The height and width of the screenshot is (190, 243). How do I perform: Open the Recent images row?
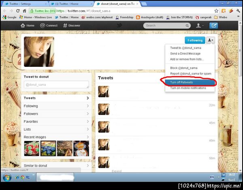56,137
